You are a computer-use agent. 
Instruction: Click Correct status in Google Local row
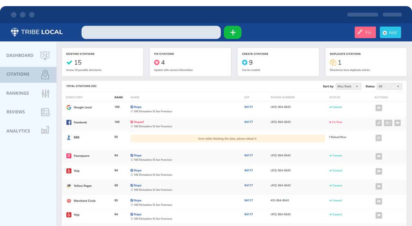(x=336, y=107)
